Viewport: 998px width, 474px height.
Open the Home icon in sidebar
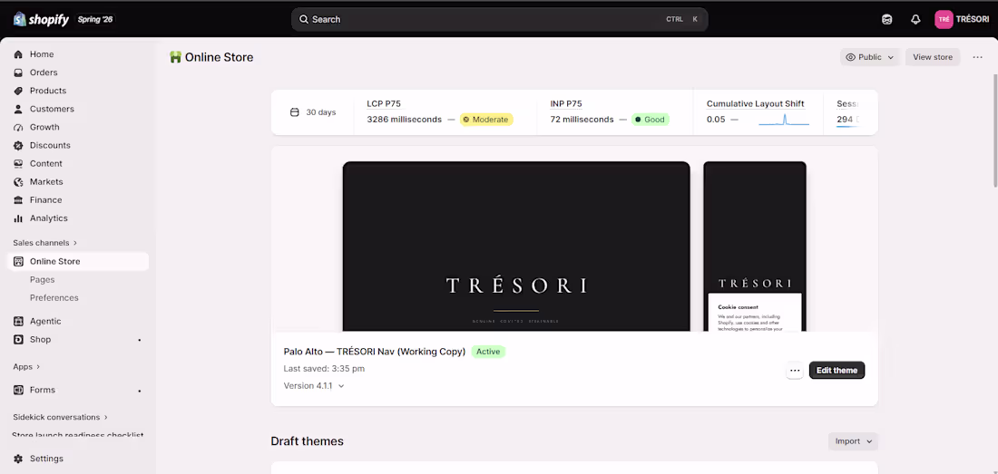point(18,54)
